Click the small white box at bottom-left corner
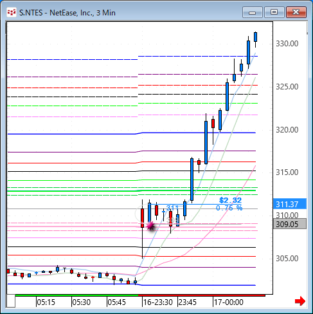 point(11,300)
